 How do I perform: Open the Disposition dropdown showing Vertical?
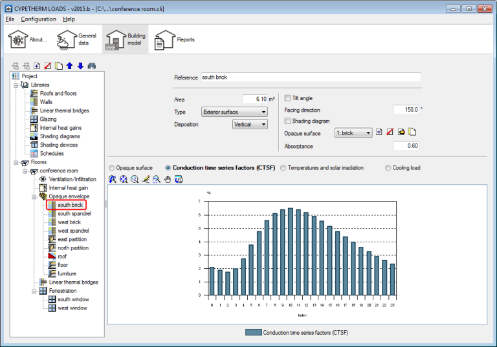click(250, 125)
